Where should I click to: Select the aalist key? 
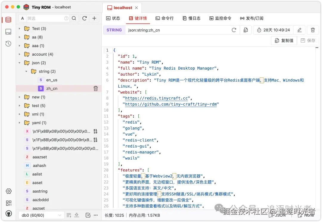pos(37,174)
